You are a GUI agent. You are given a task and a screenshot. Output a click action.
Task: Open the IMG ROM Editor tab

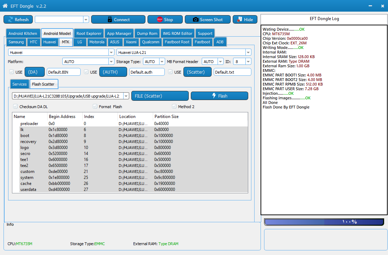(177, 33)
